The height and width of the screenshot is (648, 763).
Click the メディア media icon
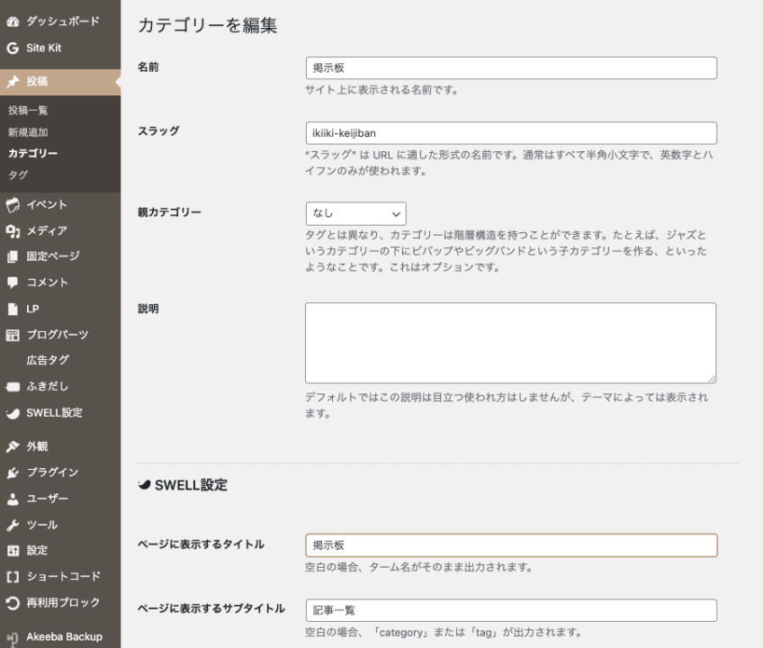(13, 231)
